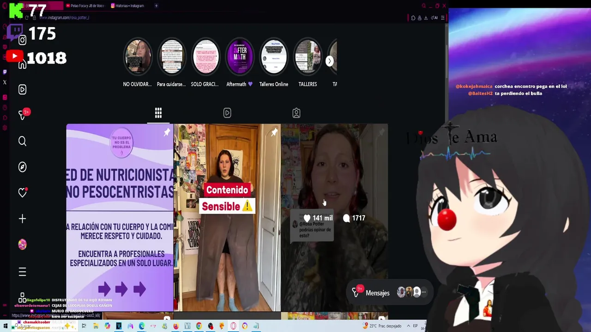This screenshot has height=332, width=591.
Task: Switch to the tagged photos tab
Action: (296, 113)
